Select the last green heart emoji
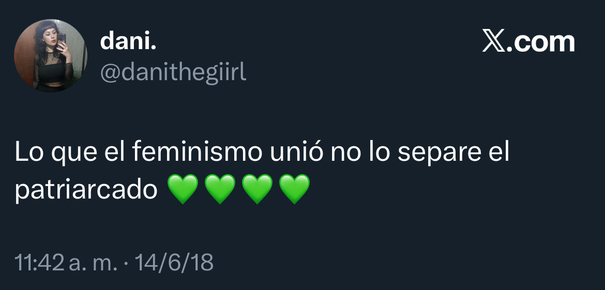 click(x=294, y=189)
